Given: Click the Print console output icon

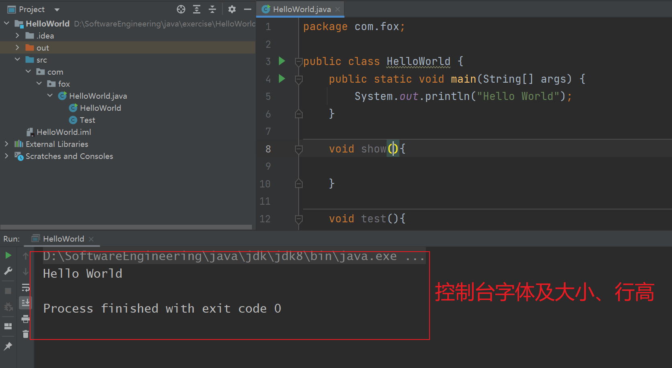Looking at the screenshot, I should pos(26,319).
